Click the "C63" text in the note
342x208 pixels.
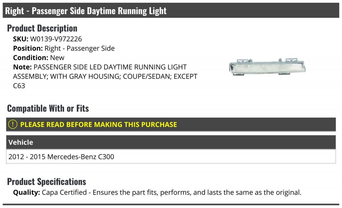tap(19, 86)
